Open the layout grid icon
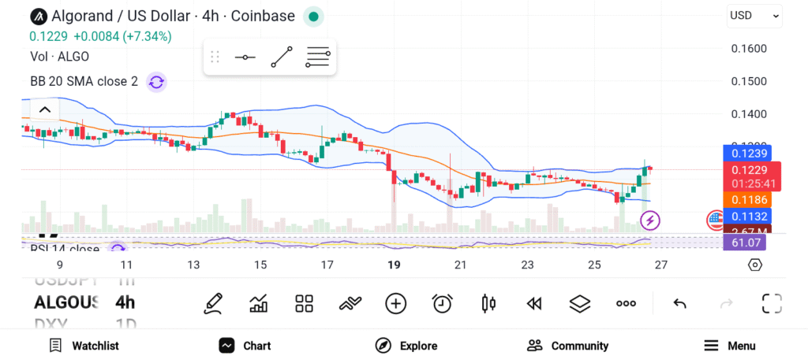The width and height of the screenshot is (808, 363). click(x=304, y=303)
